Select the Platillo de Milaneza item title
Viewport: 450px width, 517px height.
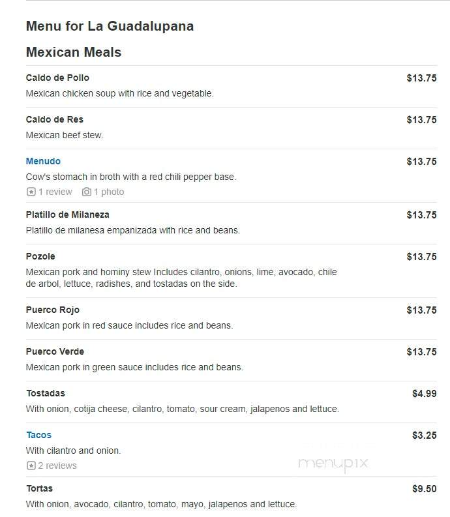click(68, 214)
